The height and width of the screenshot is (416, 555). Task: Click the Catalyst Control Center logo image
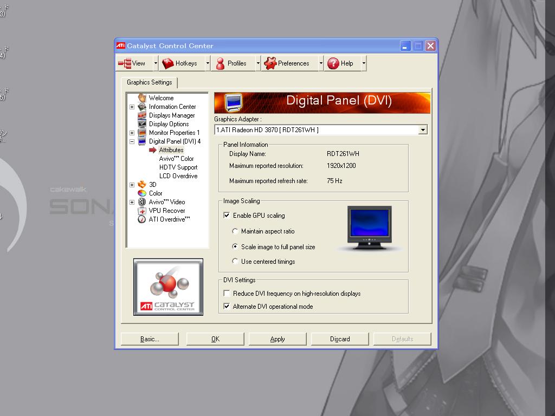pos(168,287)
